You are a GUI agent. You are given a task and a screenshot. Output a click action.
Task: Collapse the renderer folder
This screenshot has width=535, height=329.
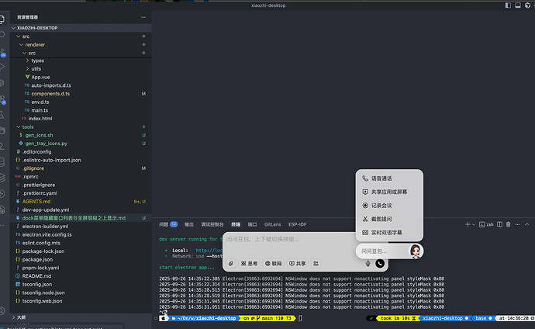coord(81,45)
